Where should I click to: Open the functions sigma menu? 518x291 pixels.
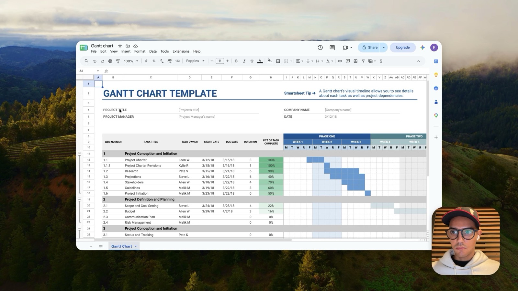(x=381, y=61)
